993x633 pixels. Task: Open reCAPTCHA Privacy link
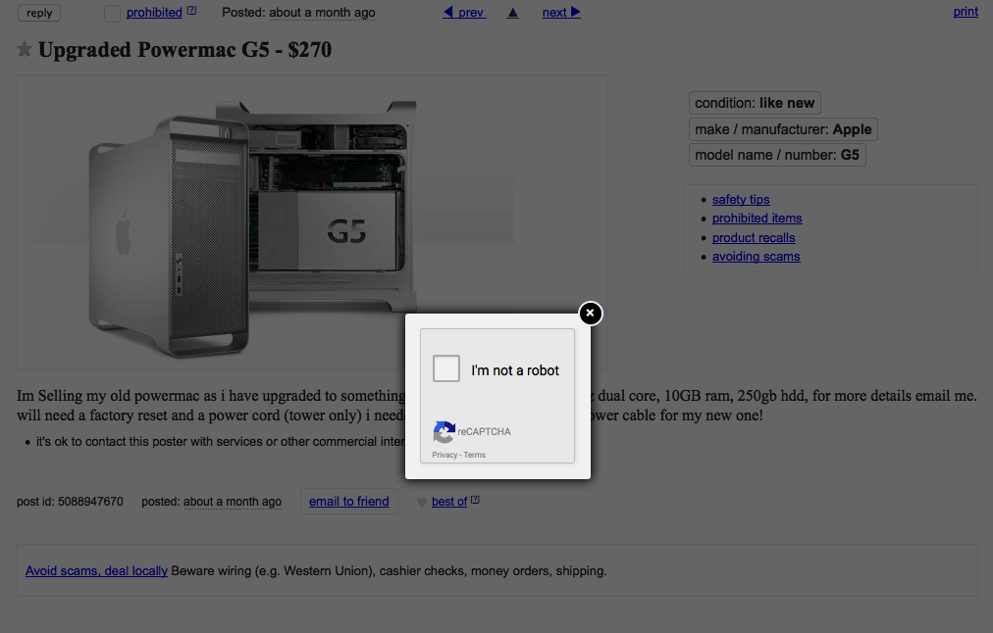coord(444,455)
